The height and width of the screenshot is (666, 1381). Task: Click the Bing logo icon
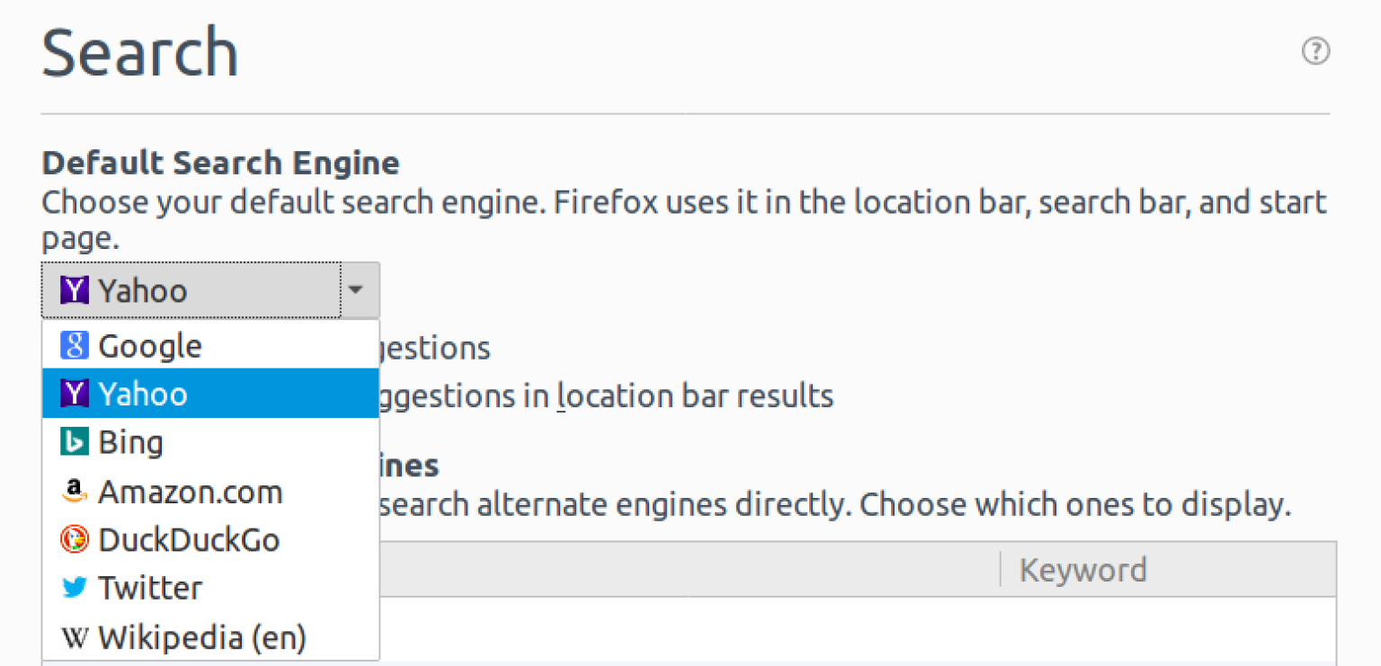[75, 441]
